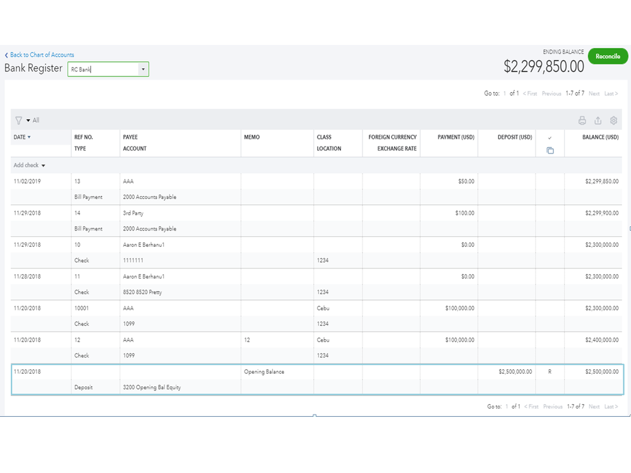This screenshot has height=473, width=631.
Task: Click the BALANCE (USD) column header
Action: point(600,137)
